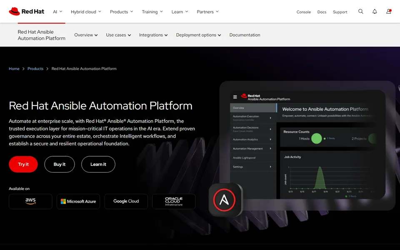Select Overview in the dashboard preview sidebar
The width and height of the screenshot is (400, 250).
pyautogui.click(x=253, y=108)
